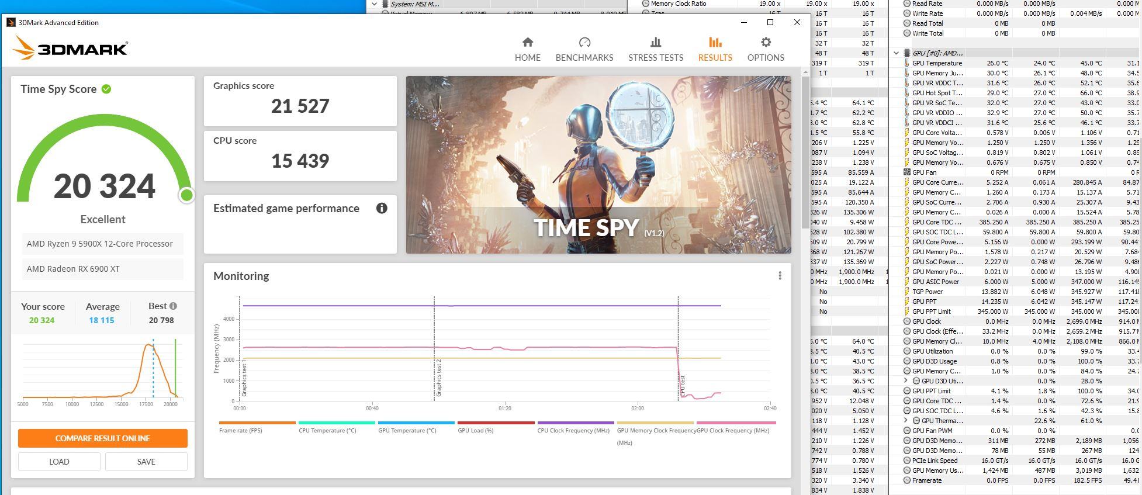Click the GPU chip icon in the GPU [#0] header

pyautogui.click(x=907, y=53)
